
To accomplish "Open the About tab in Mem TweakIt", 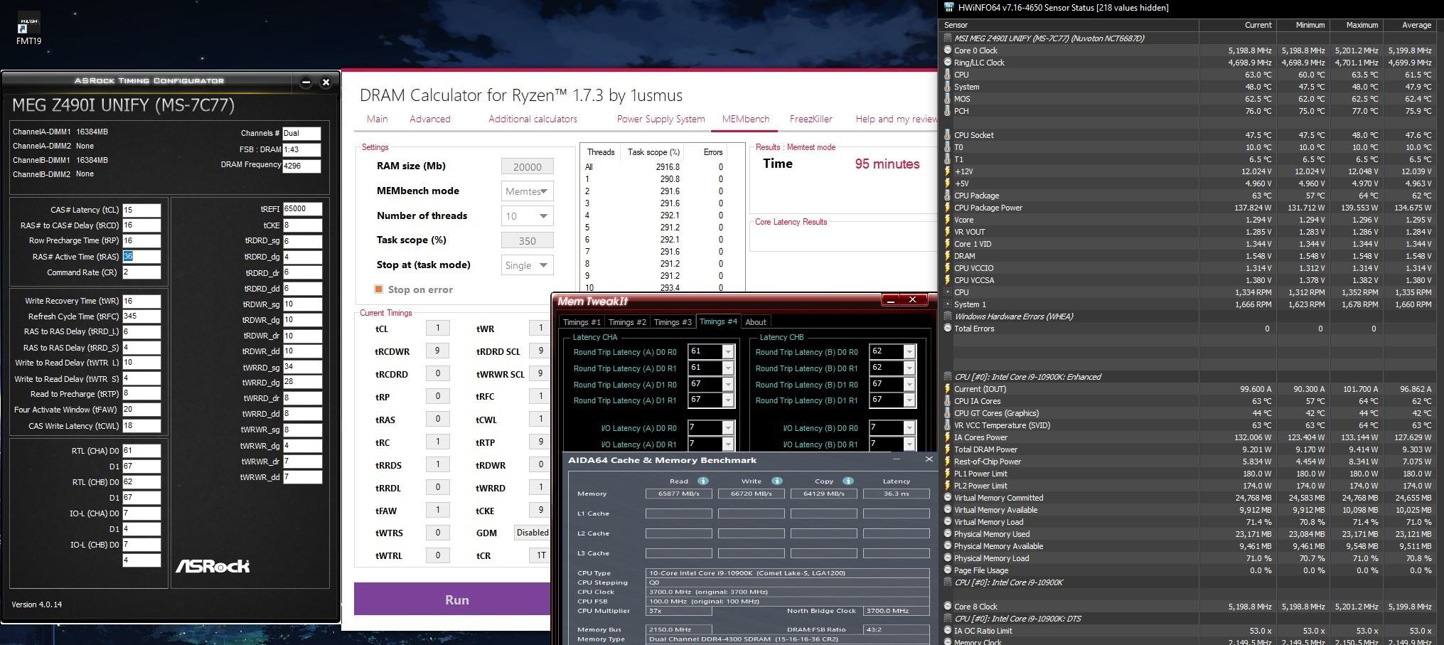I will click(755, 322).
